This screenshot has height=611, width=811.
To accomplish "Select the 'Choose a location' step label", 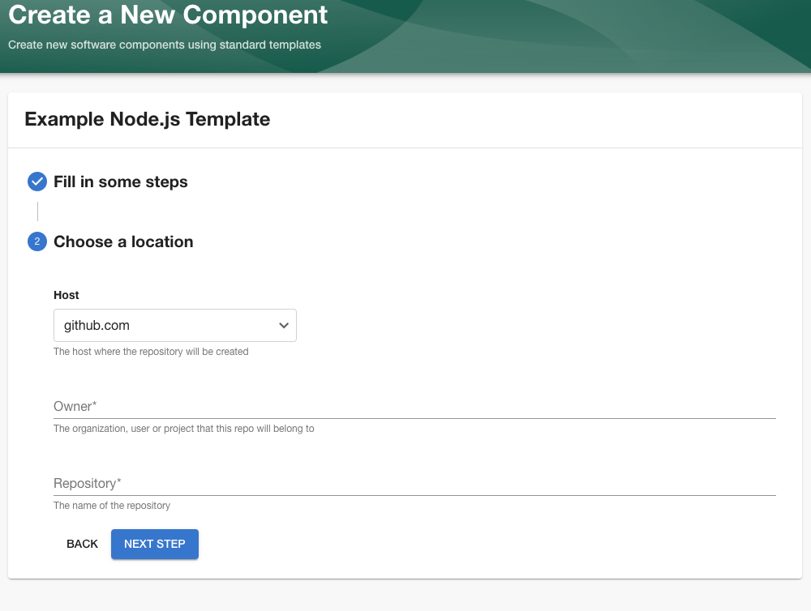I will point(123,241).
